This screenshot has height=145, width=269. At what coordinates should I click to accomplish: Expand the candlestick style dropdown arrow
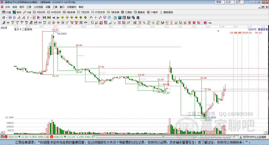click(x=31, y=18)
